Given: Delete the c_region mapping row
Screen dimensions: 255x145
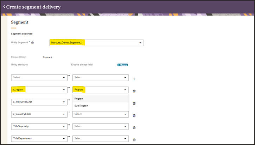Looking at the screenshot, I should pyautogui.click(x=134, y=91).
